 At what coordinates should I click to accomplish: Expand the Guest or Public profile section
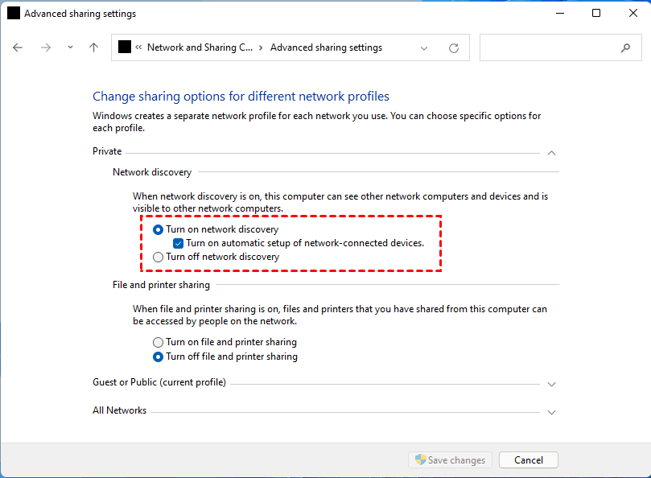click(551, 384)
